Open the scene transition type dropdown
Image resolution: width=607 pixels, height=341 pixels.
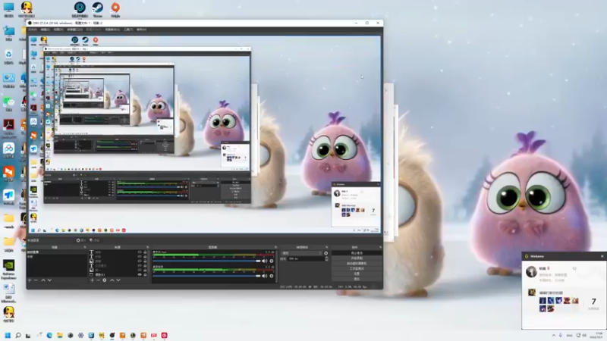pyautogui.click(x=302, y=253)
